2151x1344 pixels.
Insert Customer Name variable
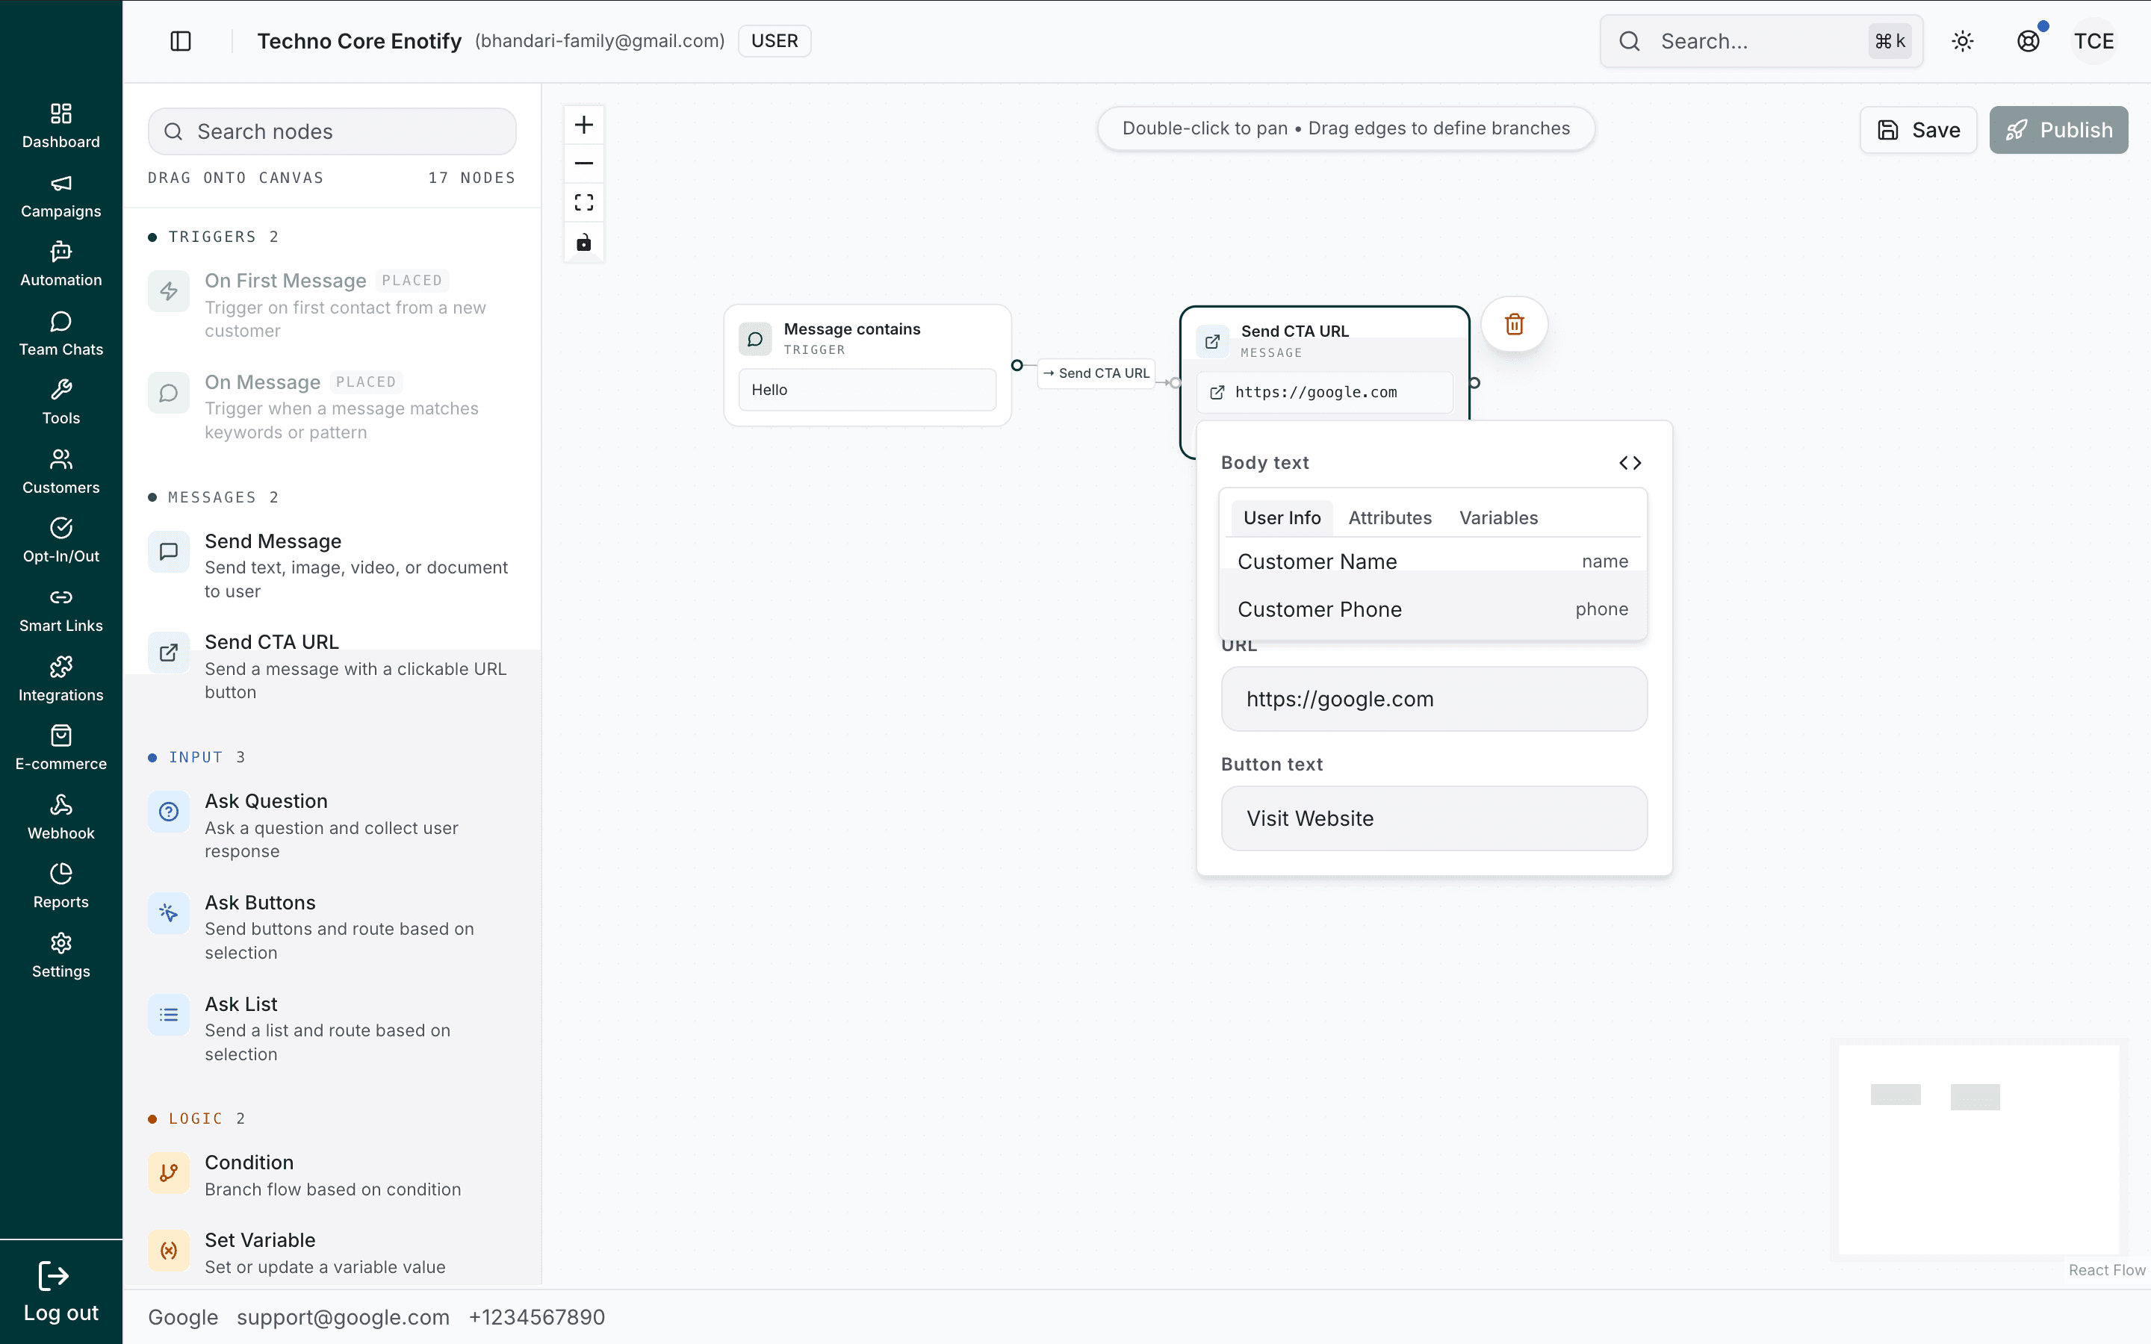[1433, 561]
